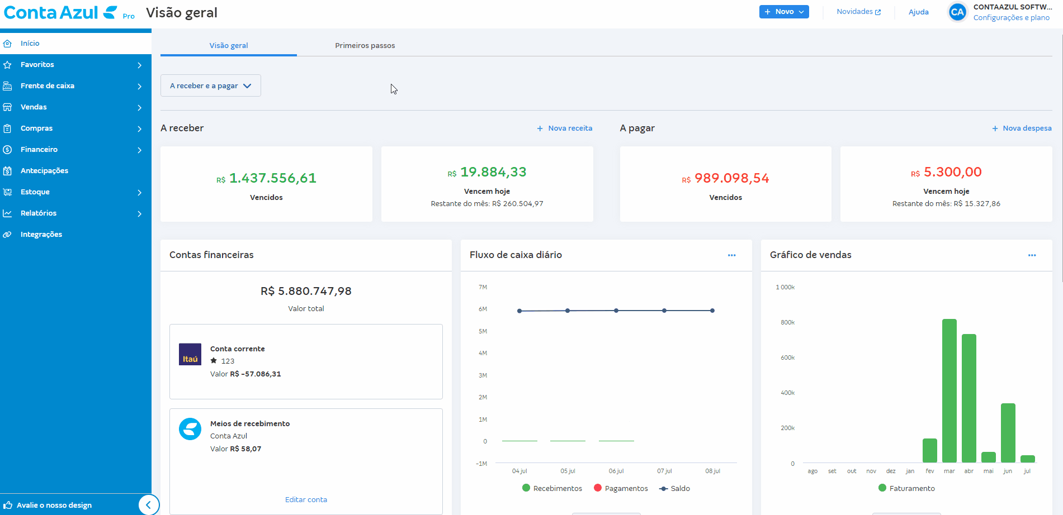Open the Vendas sidebar menu item
Screen dimensions: 1063x515
click(x=75, y=107)
